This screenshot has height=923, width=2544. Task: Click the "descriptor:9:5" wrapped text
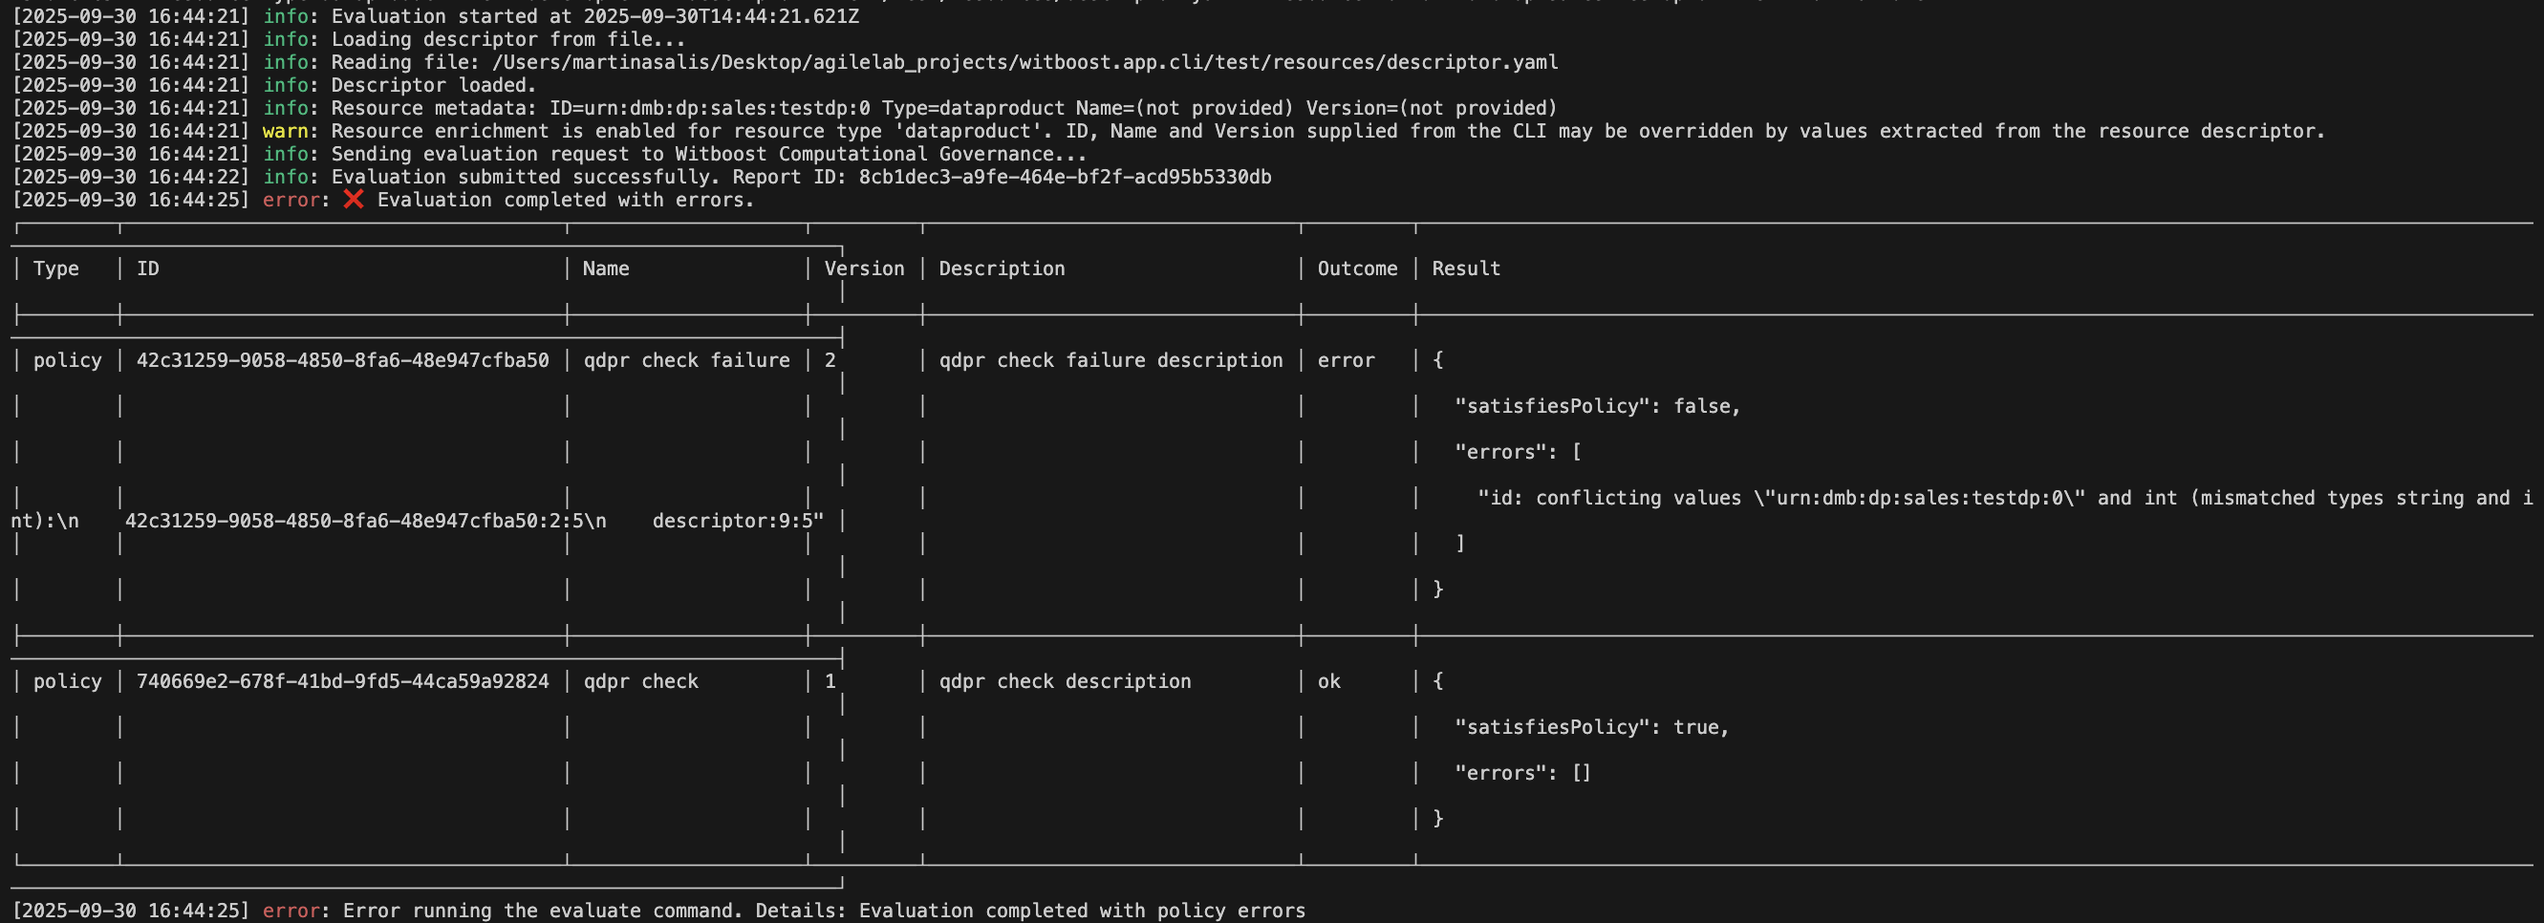pyautogui.click(x=738, y=520)
